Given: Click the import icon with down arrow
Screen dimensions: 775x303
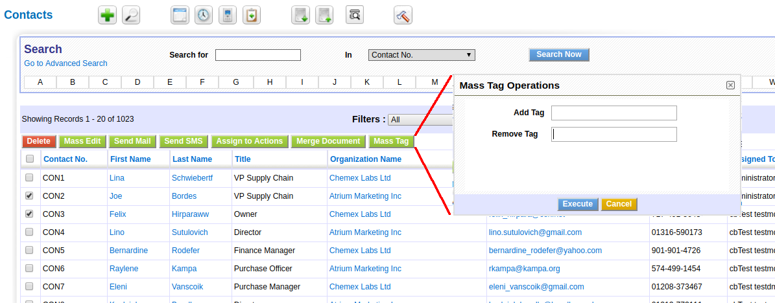Looking at the screenshot, I should tap(300, 16).
